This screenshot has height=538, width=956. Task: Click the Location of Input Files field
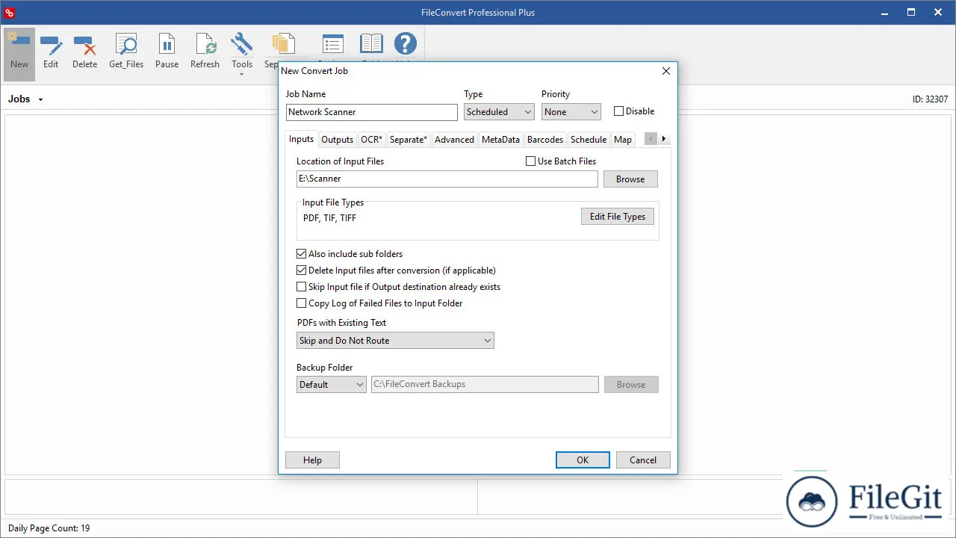coord(447,179)
